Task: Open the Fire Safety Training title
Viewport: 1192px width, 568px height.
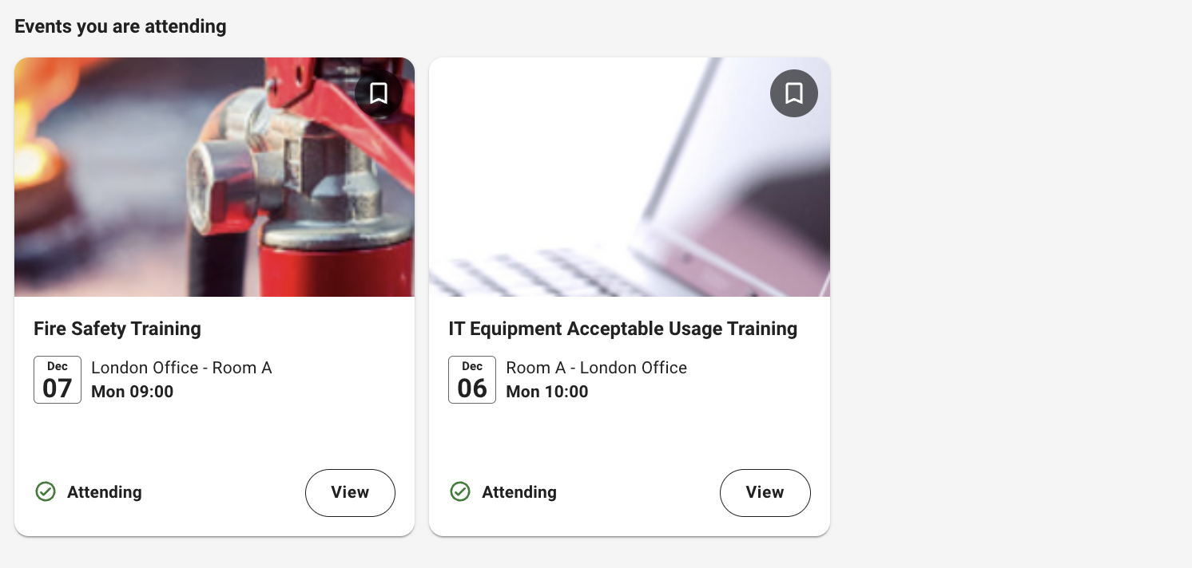Action: (x=117, y=329)
